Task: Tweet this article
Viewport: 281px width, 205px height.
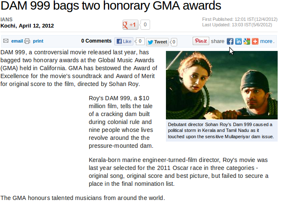Action: tap(157, 42)
